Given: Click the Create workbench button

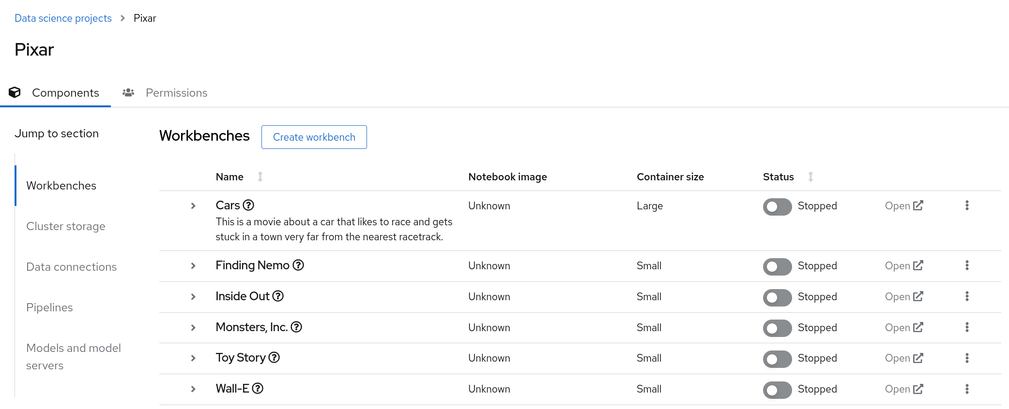Looking at the screenshot, I should [x=314, y=137].
